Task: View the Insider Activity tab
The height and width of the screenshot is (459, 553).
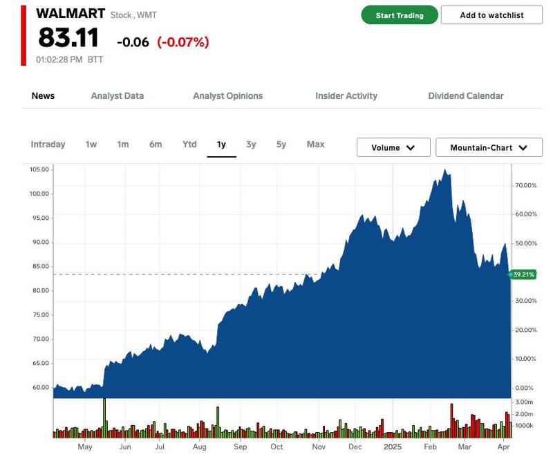Action: pyautogui.click(x=346, y=96)
